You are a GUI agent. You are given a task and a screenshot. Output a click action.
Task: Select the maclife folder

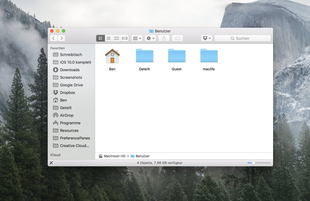[209, 56]
